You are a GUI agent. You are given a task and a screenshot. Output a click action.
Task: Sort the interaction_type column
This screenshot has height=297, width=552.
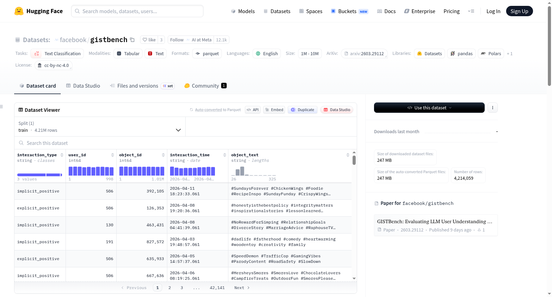pos(62,155)
